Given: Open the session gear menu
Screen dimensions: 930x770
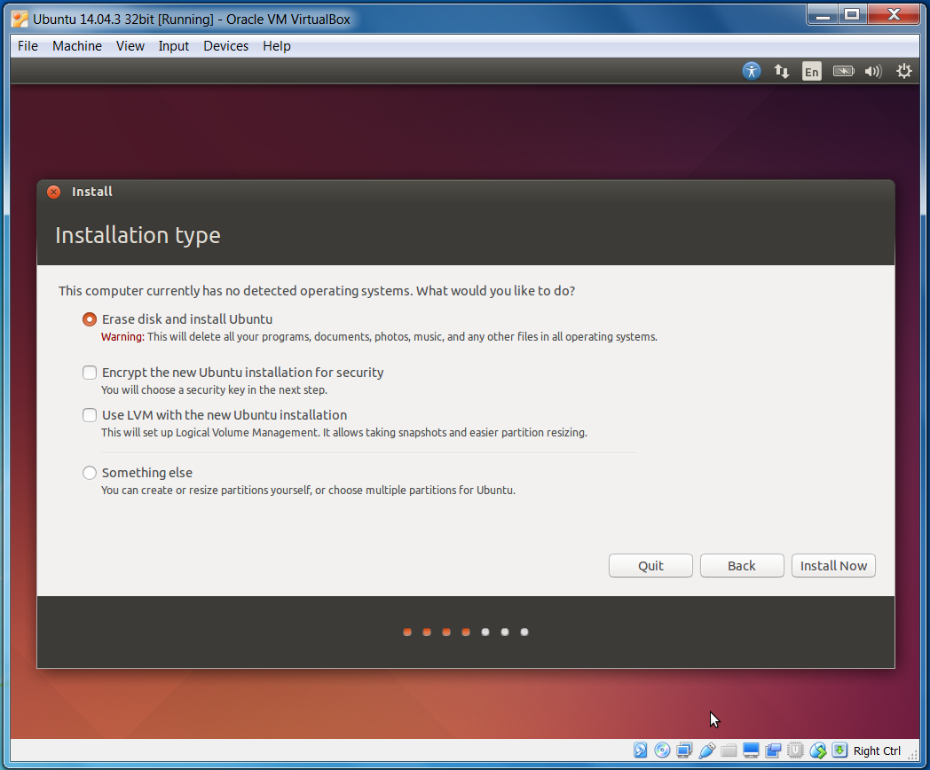Looking at the screenshot, I should point(903,71).
